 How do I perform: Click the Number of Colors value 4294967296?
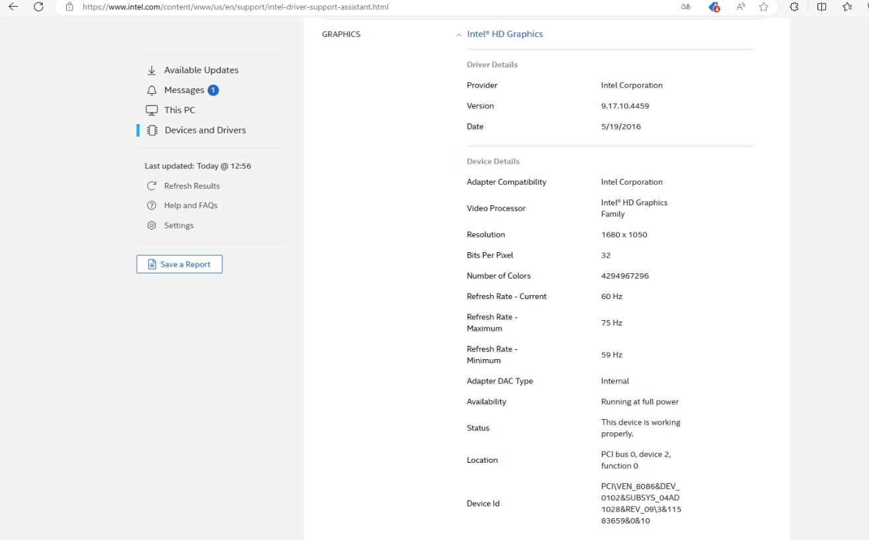point(624,276)
